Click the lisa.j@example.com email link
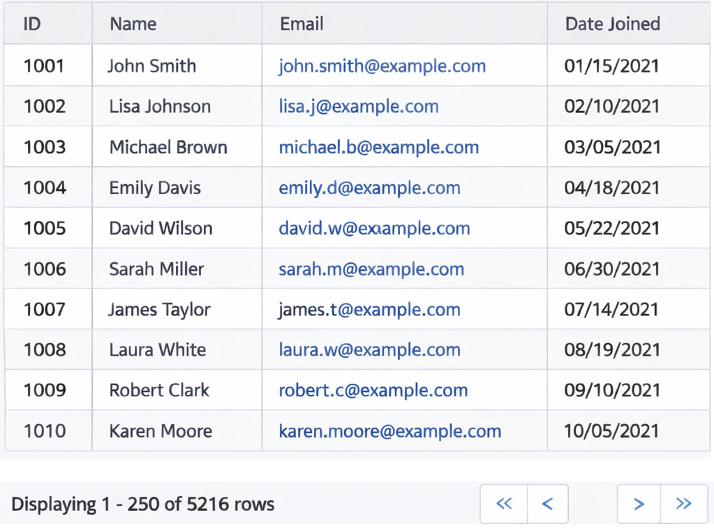The image size is (714, 531). tap(359, 107)
